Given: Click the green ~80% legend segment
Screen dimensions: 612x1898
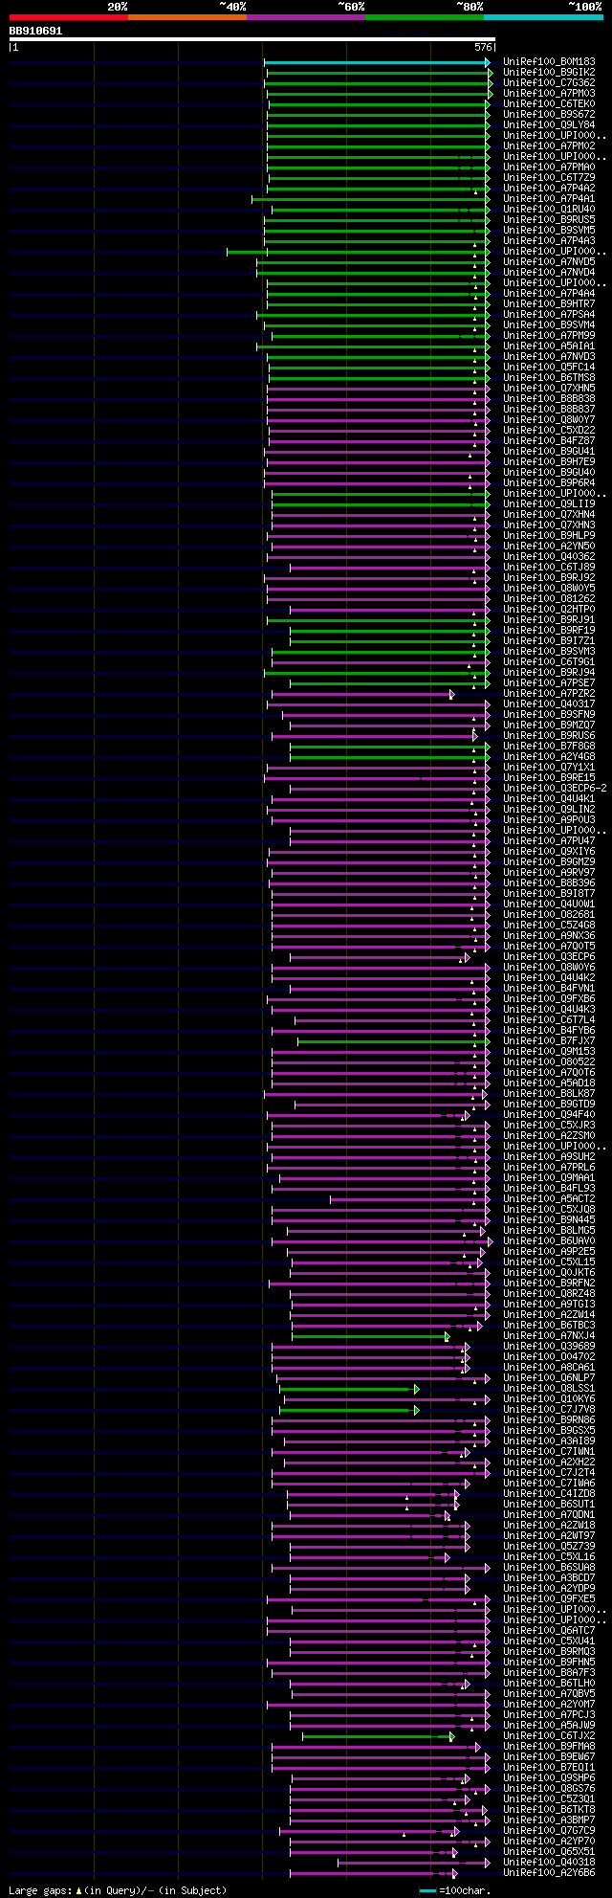Looking at the screenshot, I should pyautogui.click(x=425, y=17).
